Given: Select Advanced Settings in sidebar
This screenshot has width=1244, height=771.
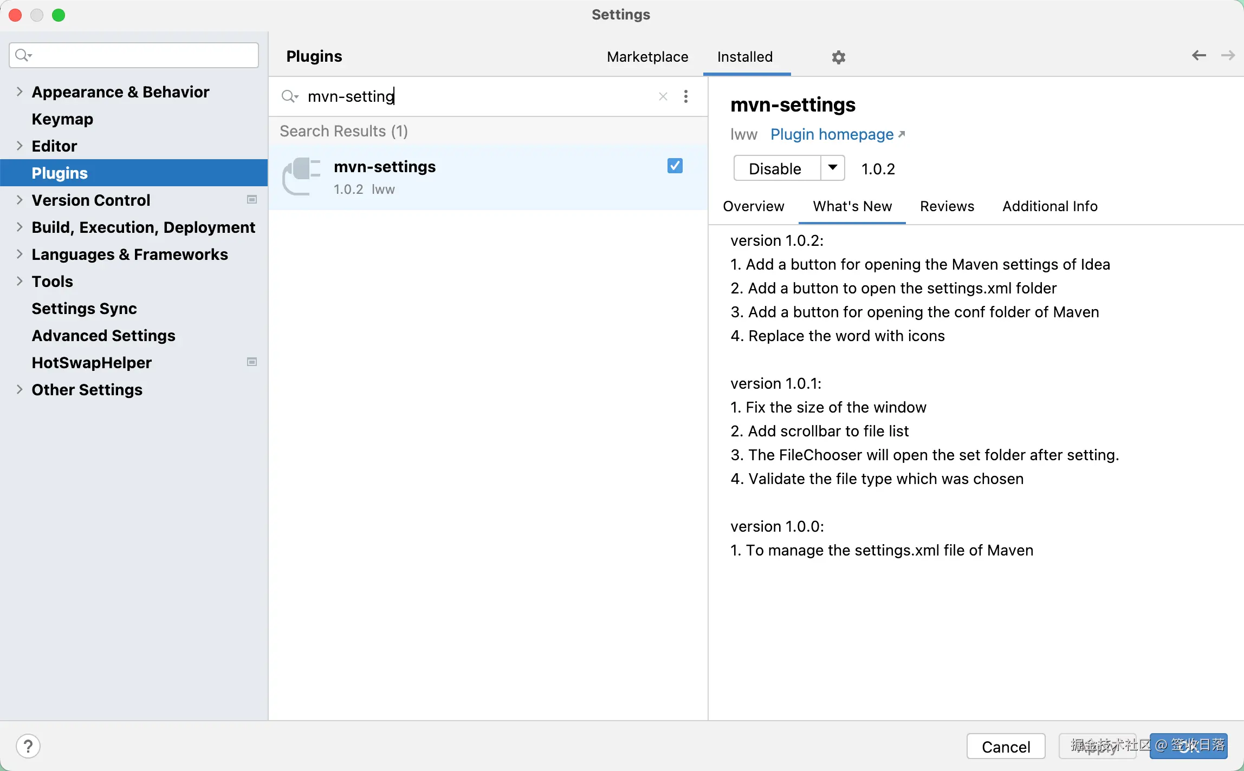Looking at the screenshot, I should [x=103, y=336].
